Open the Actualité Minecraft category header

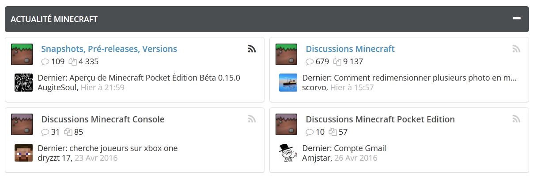54,19
